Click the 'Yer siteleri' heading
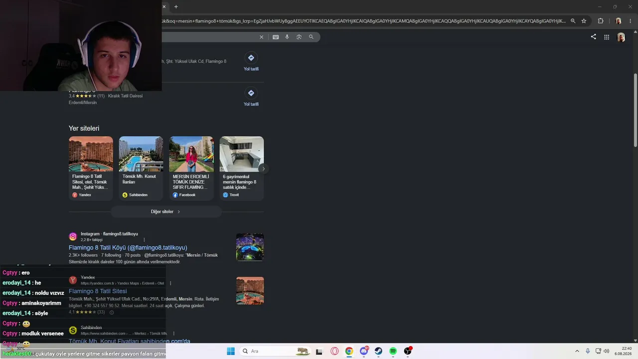Screen dimensions: 638x359 coord(84,128)
